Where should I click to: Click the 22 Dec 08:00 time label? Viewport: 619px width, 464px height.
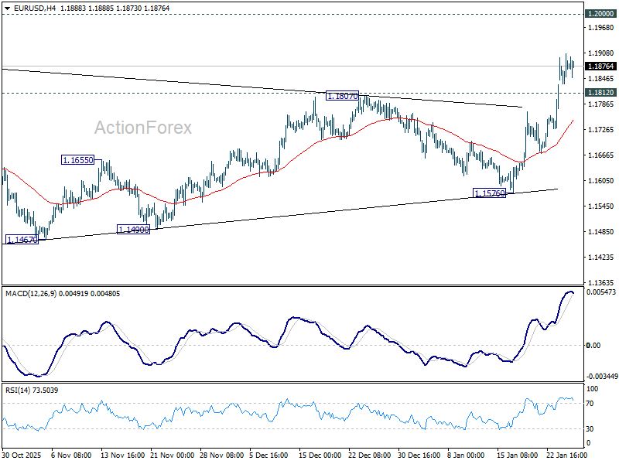point(370,455)
